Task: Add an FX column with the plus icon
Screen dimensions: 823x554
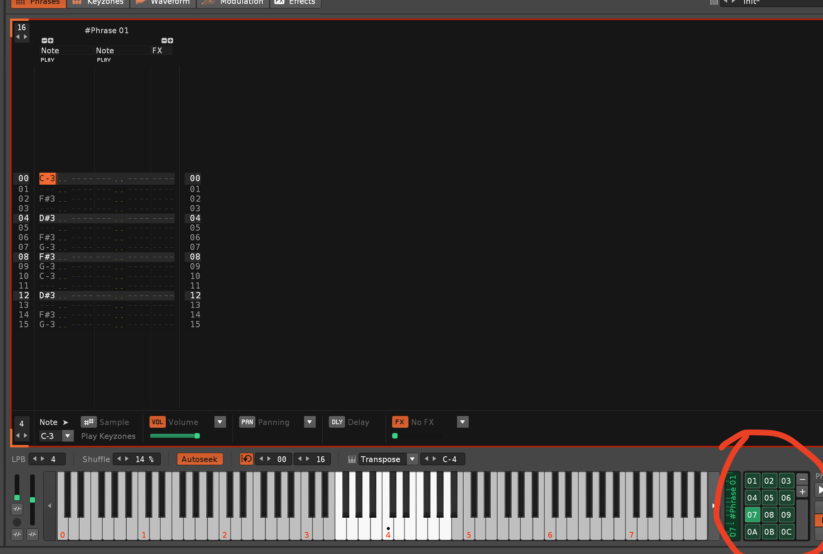Action: coord(170,41)
